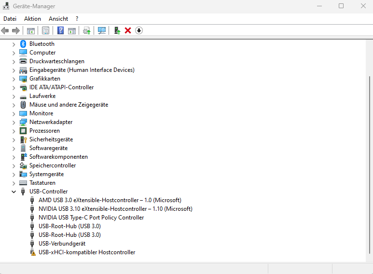Select the Laufwerke label
The height and width of the screenshot is (274, 373).
[x=42, y=96]
